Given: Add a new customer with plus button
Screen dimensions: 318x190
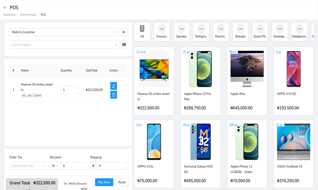Looking at the screenshot, I should [x=124, y=32].
